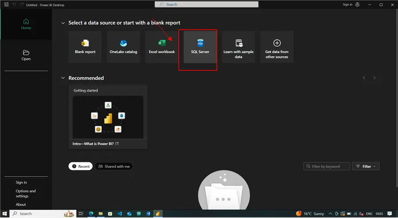Screen dimensions: 398x218
Task: Click the Undo arrow icon
Action: click(14, 4)
